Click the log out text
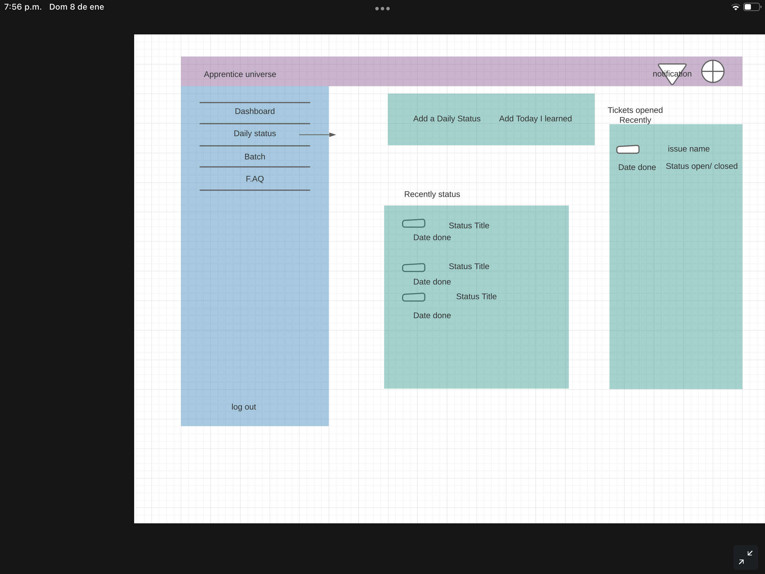The image size is (765, 574). point(244,407)
